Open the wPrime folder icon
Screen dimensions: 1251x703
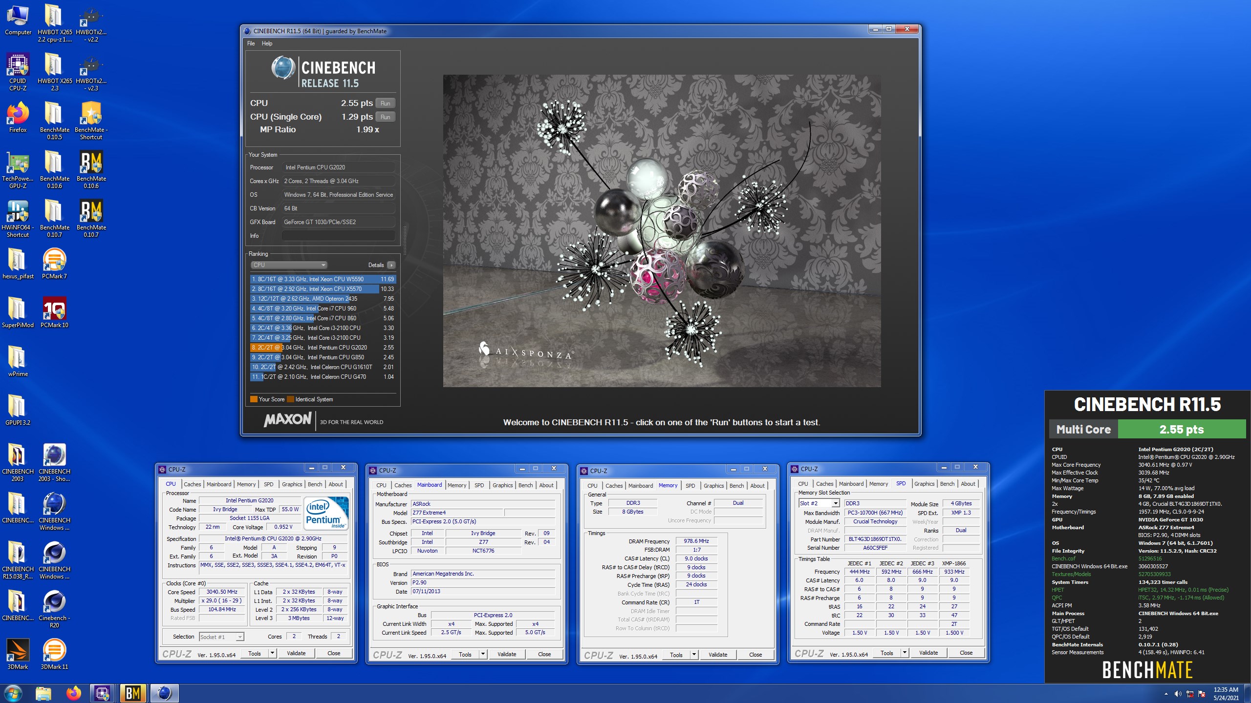point(18,361)
